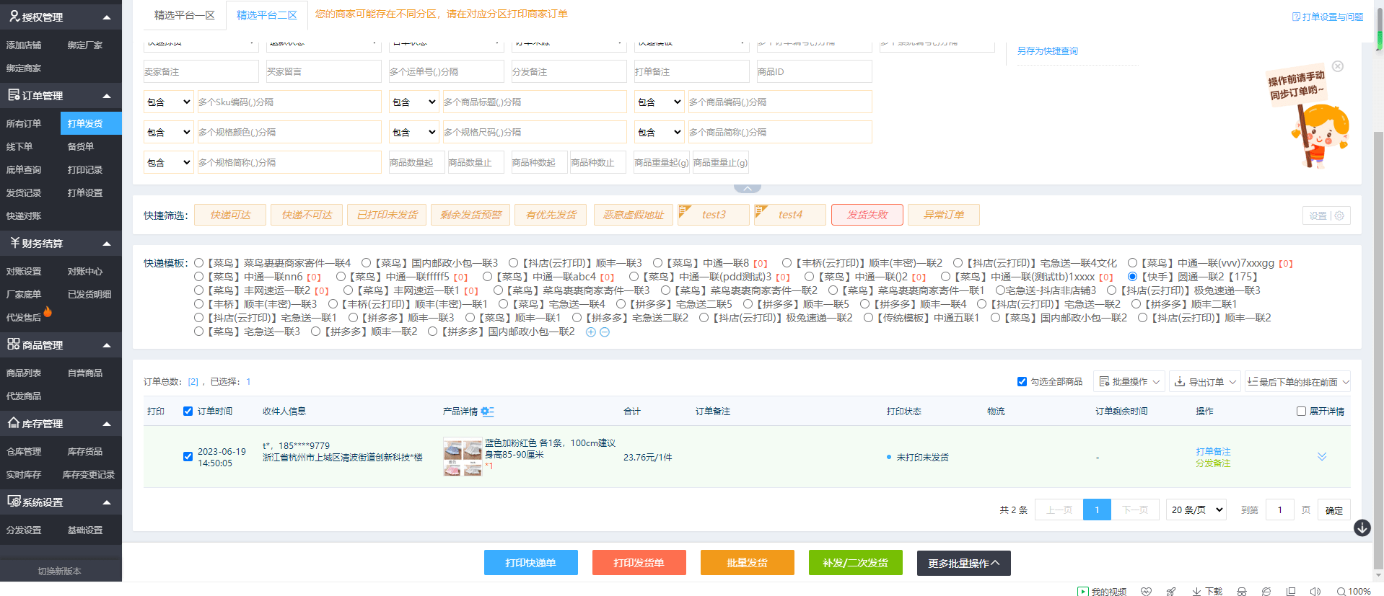Open 打单设置与问题 help link icon
Viewport: 1384px width, 596px height.
pos(1296,17)
